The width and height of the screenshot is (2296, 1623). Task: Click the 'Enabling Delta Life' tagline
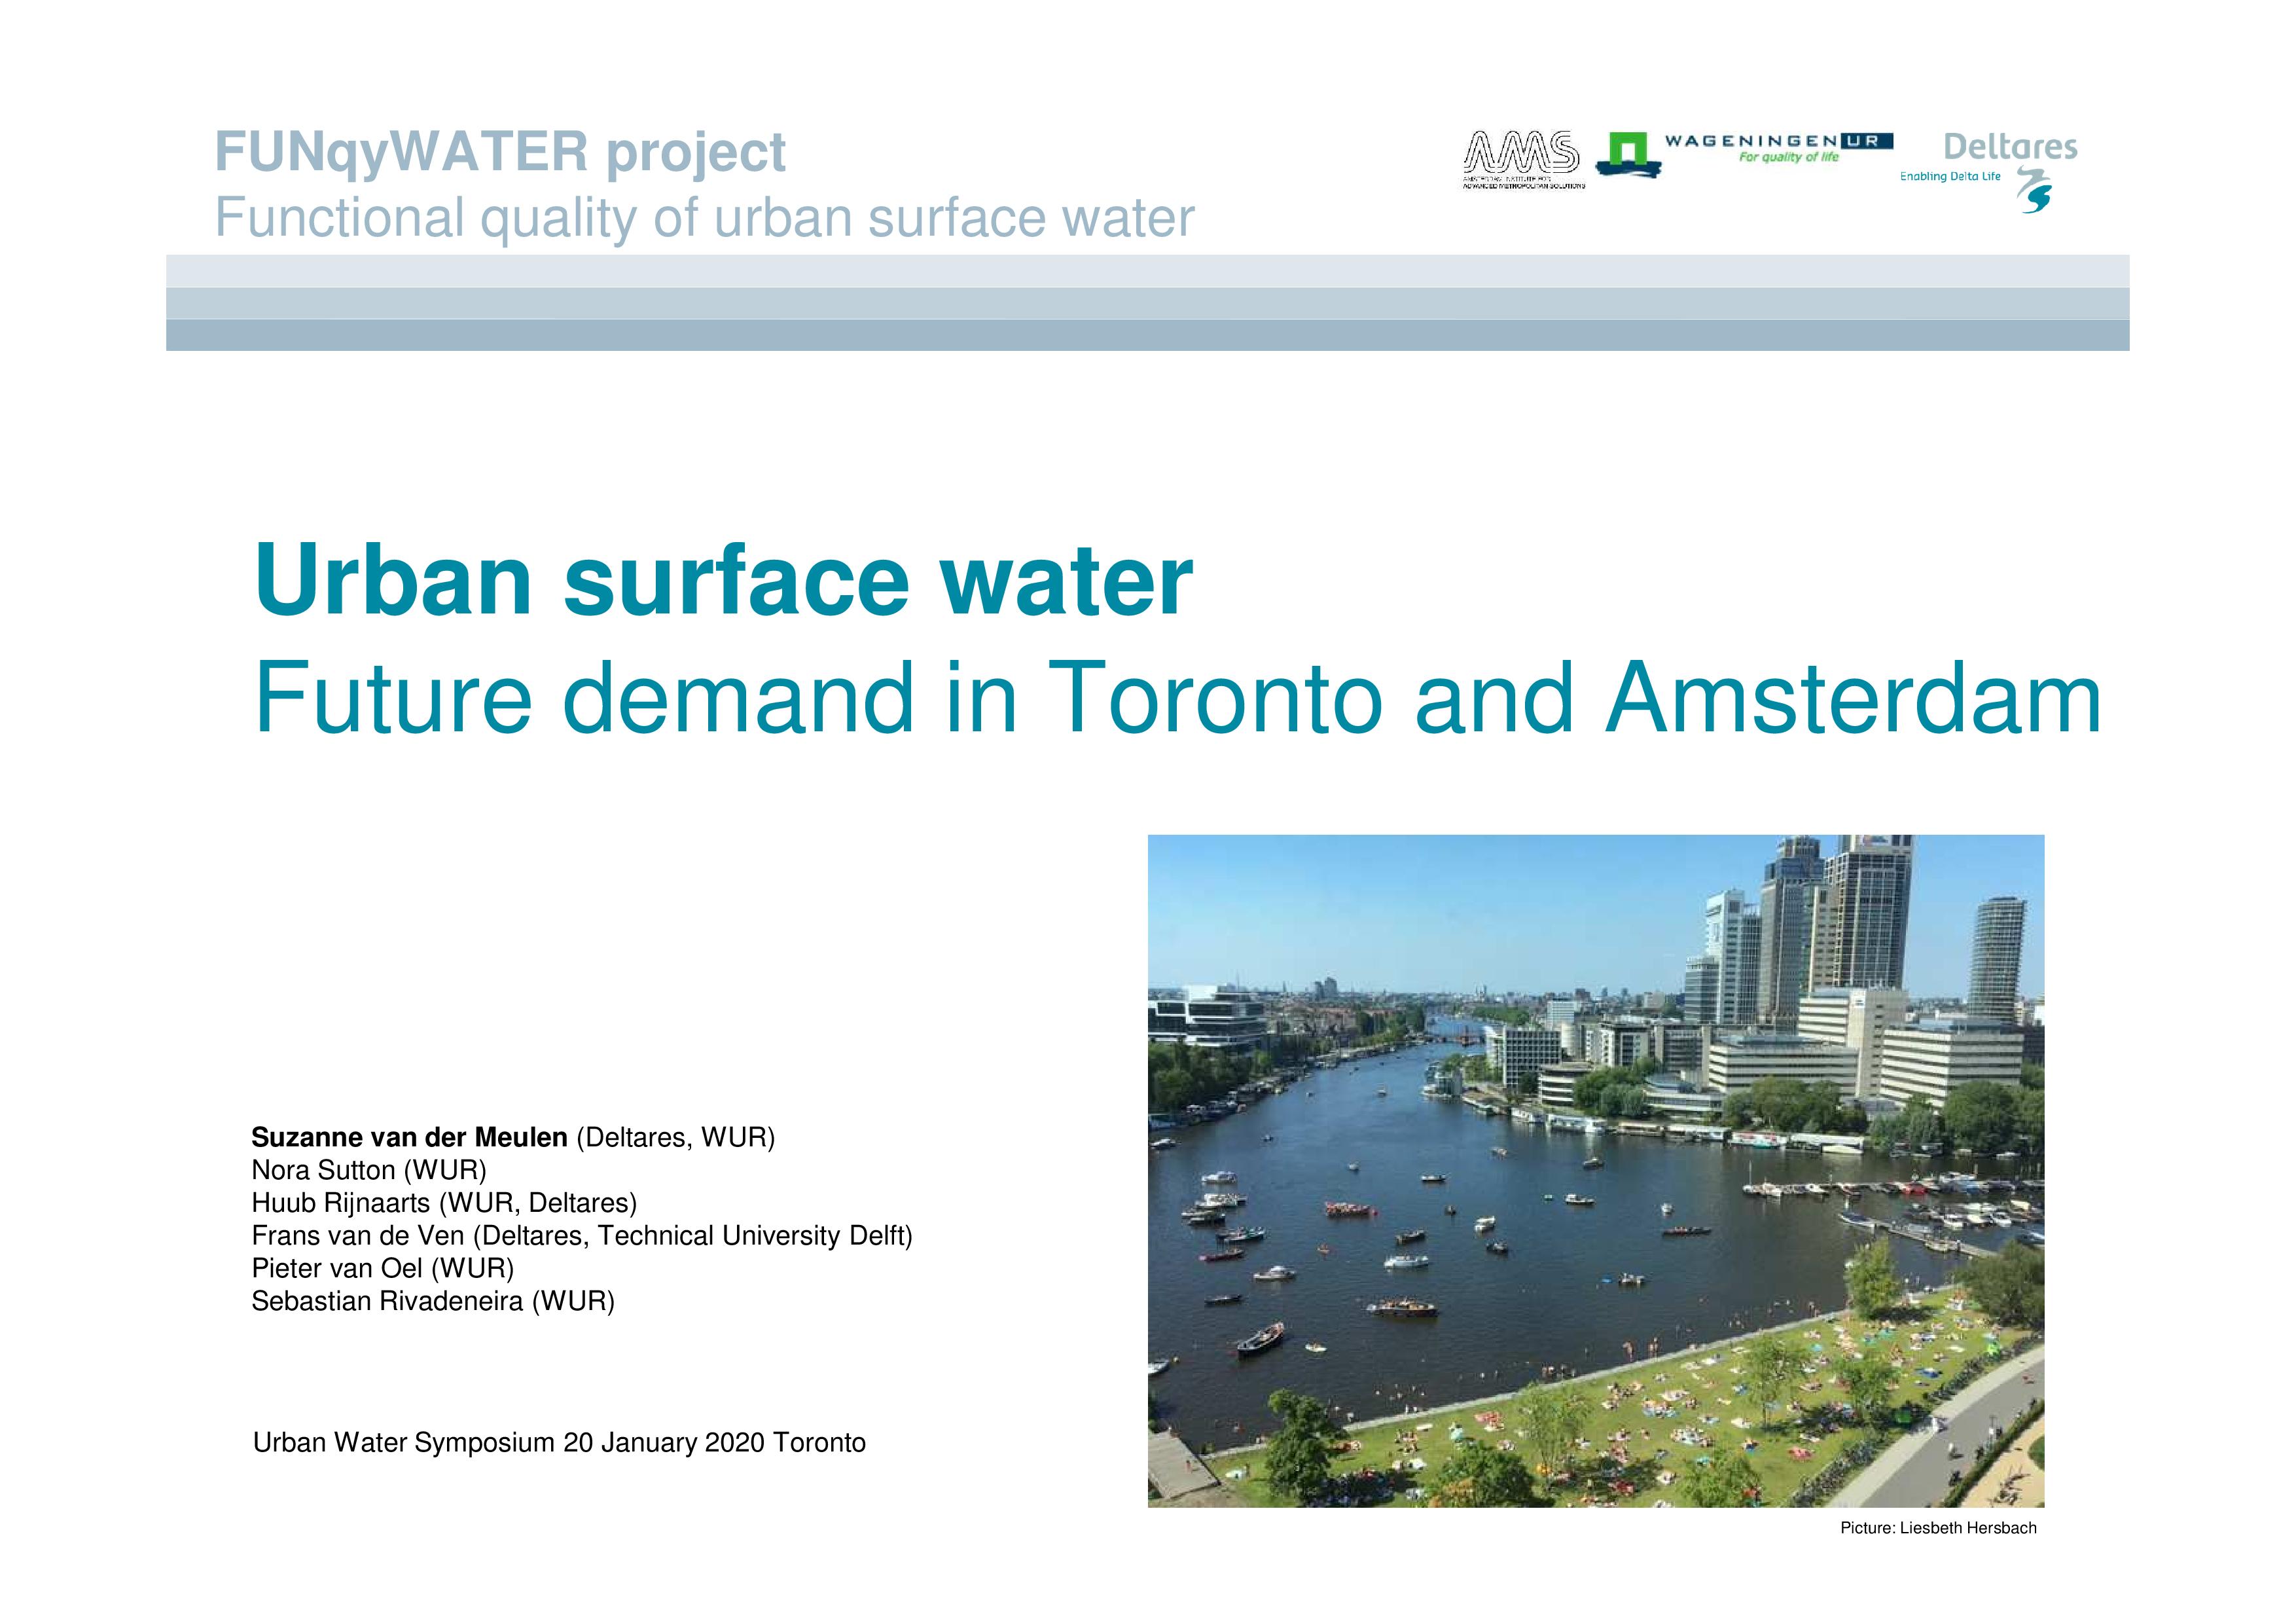point(1950,177)
